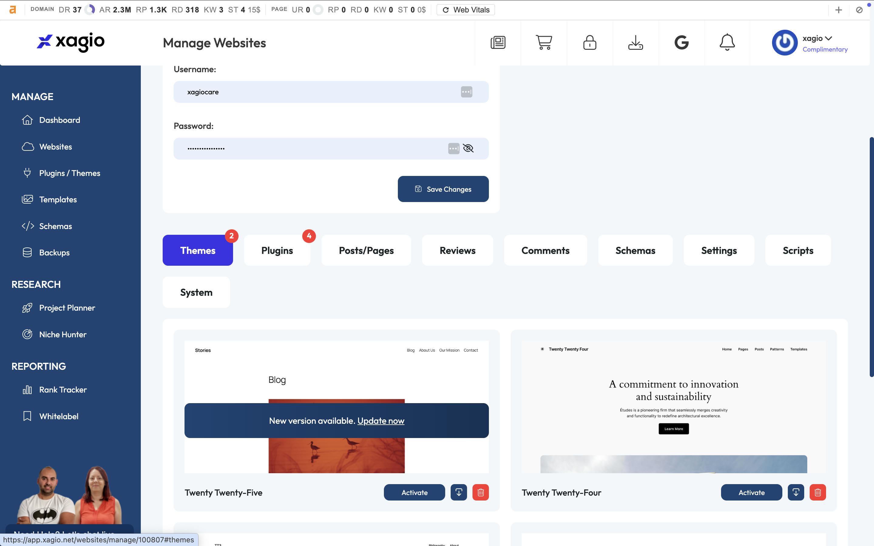Click the 'Manage Websites' heading

pos(214,42)
